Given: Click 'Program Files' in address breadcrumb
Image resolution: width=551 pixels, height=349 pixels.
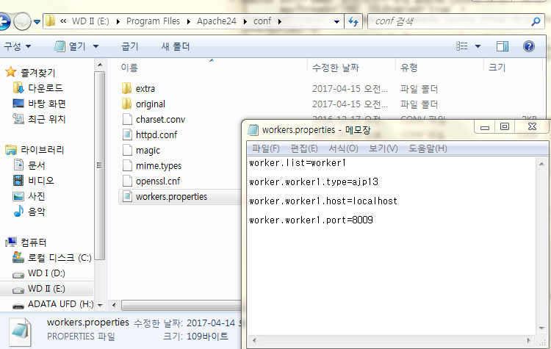Looking at the screenshot, I should (153, 21).
